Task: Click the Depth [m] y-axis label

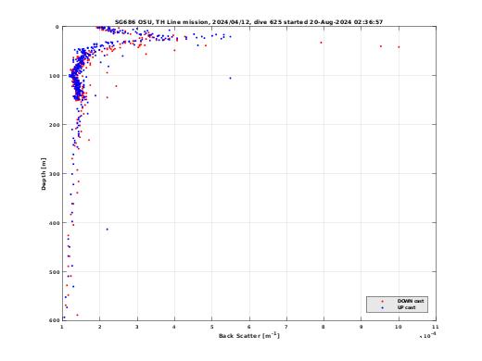Action: click(x=44, y=174)
